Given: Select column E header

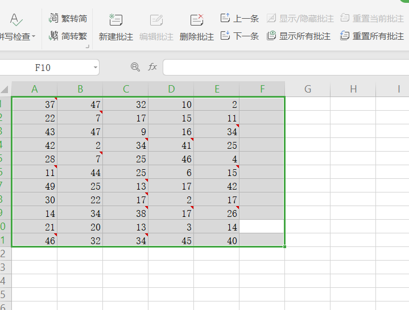Looking at the screenshot, I should coord(217,89).
